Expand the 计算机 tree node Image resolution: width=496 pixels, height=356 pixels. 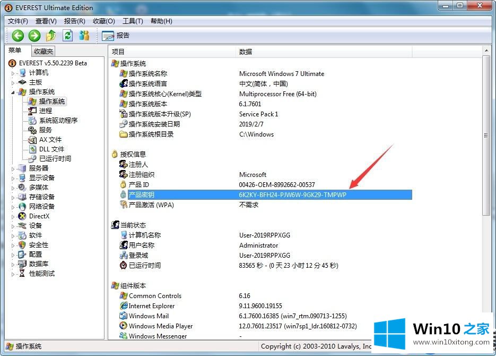[x=13, y=73]
